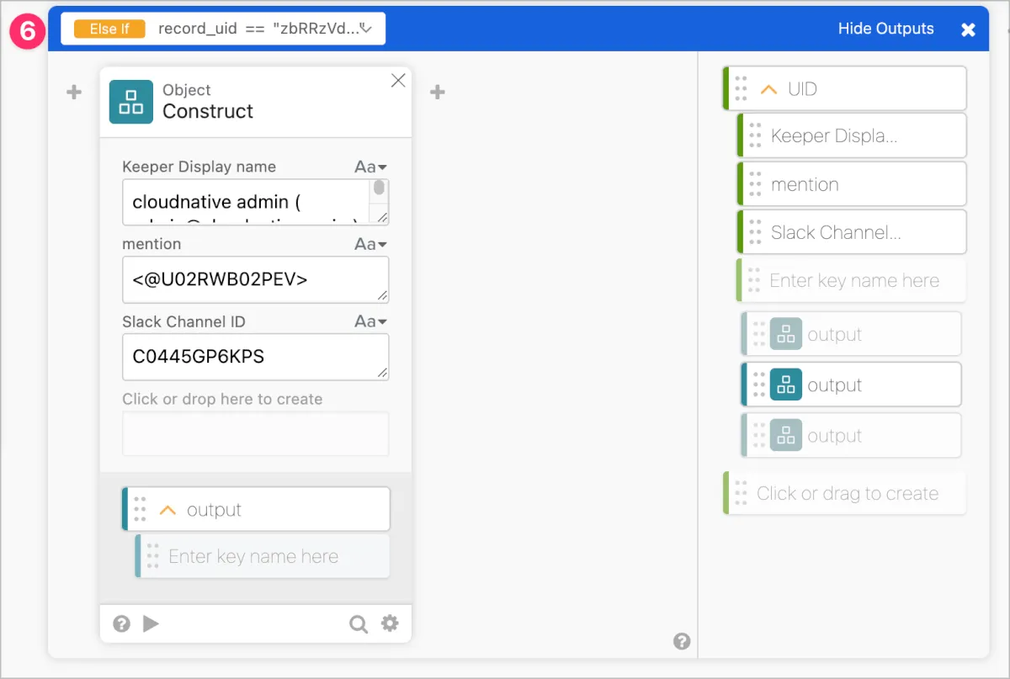The width and height of the screenshot is (1010, 679).
Task: Click the help icon beside outputs panel
Action: tap(682, 642)
